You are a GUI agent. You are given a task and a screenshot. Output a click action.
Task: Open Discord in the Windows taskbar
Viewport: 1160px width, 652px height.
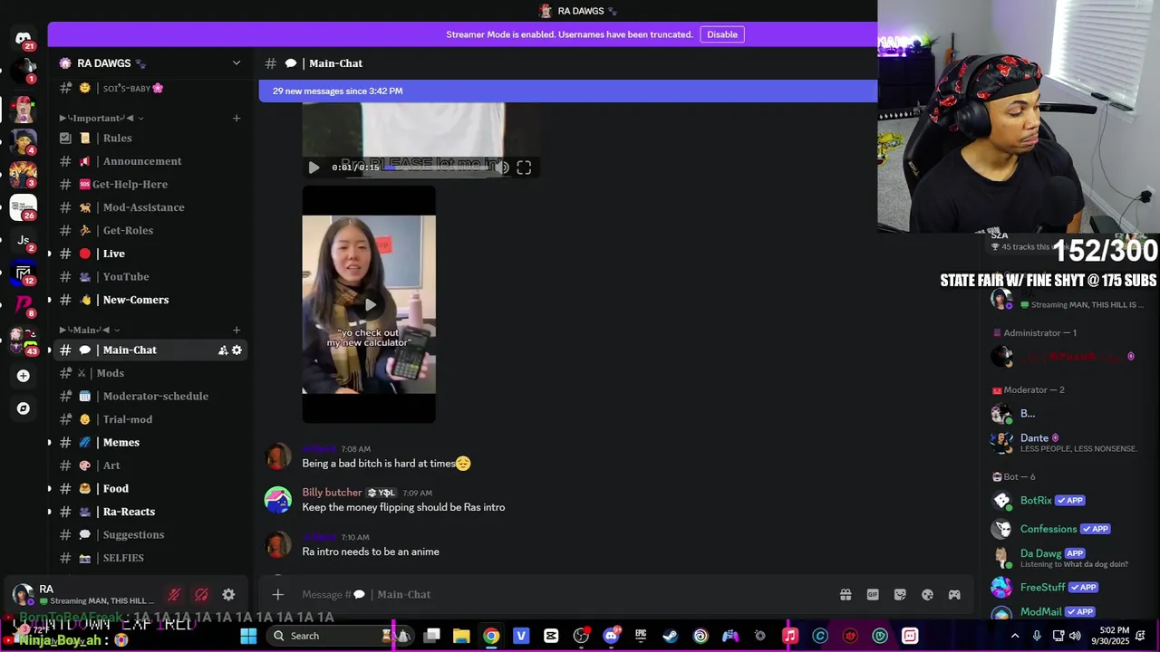coord(611,636)
